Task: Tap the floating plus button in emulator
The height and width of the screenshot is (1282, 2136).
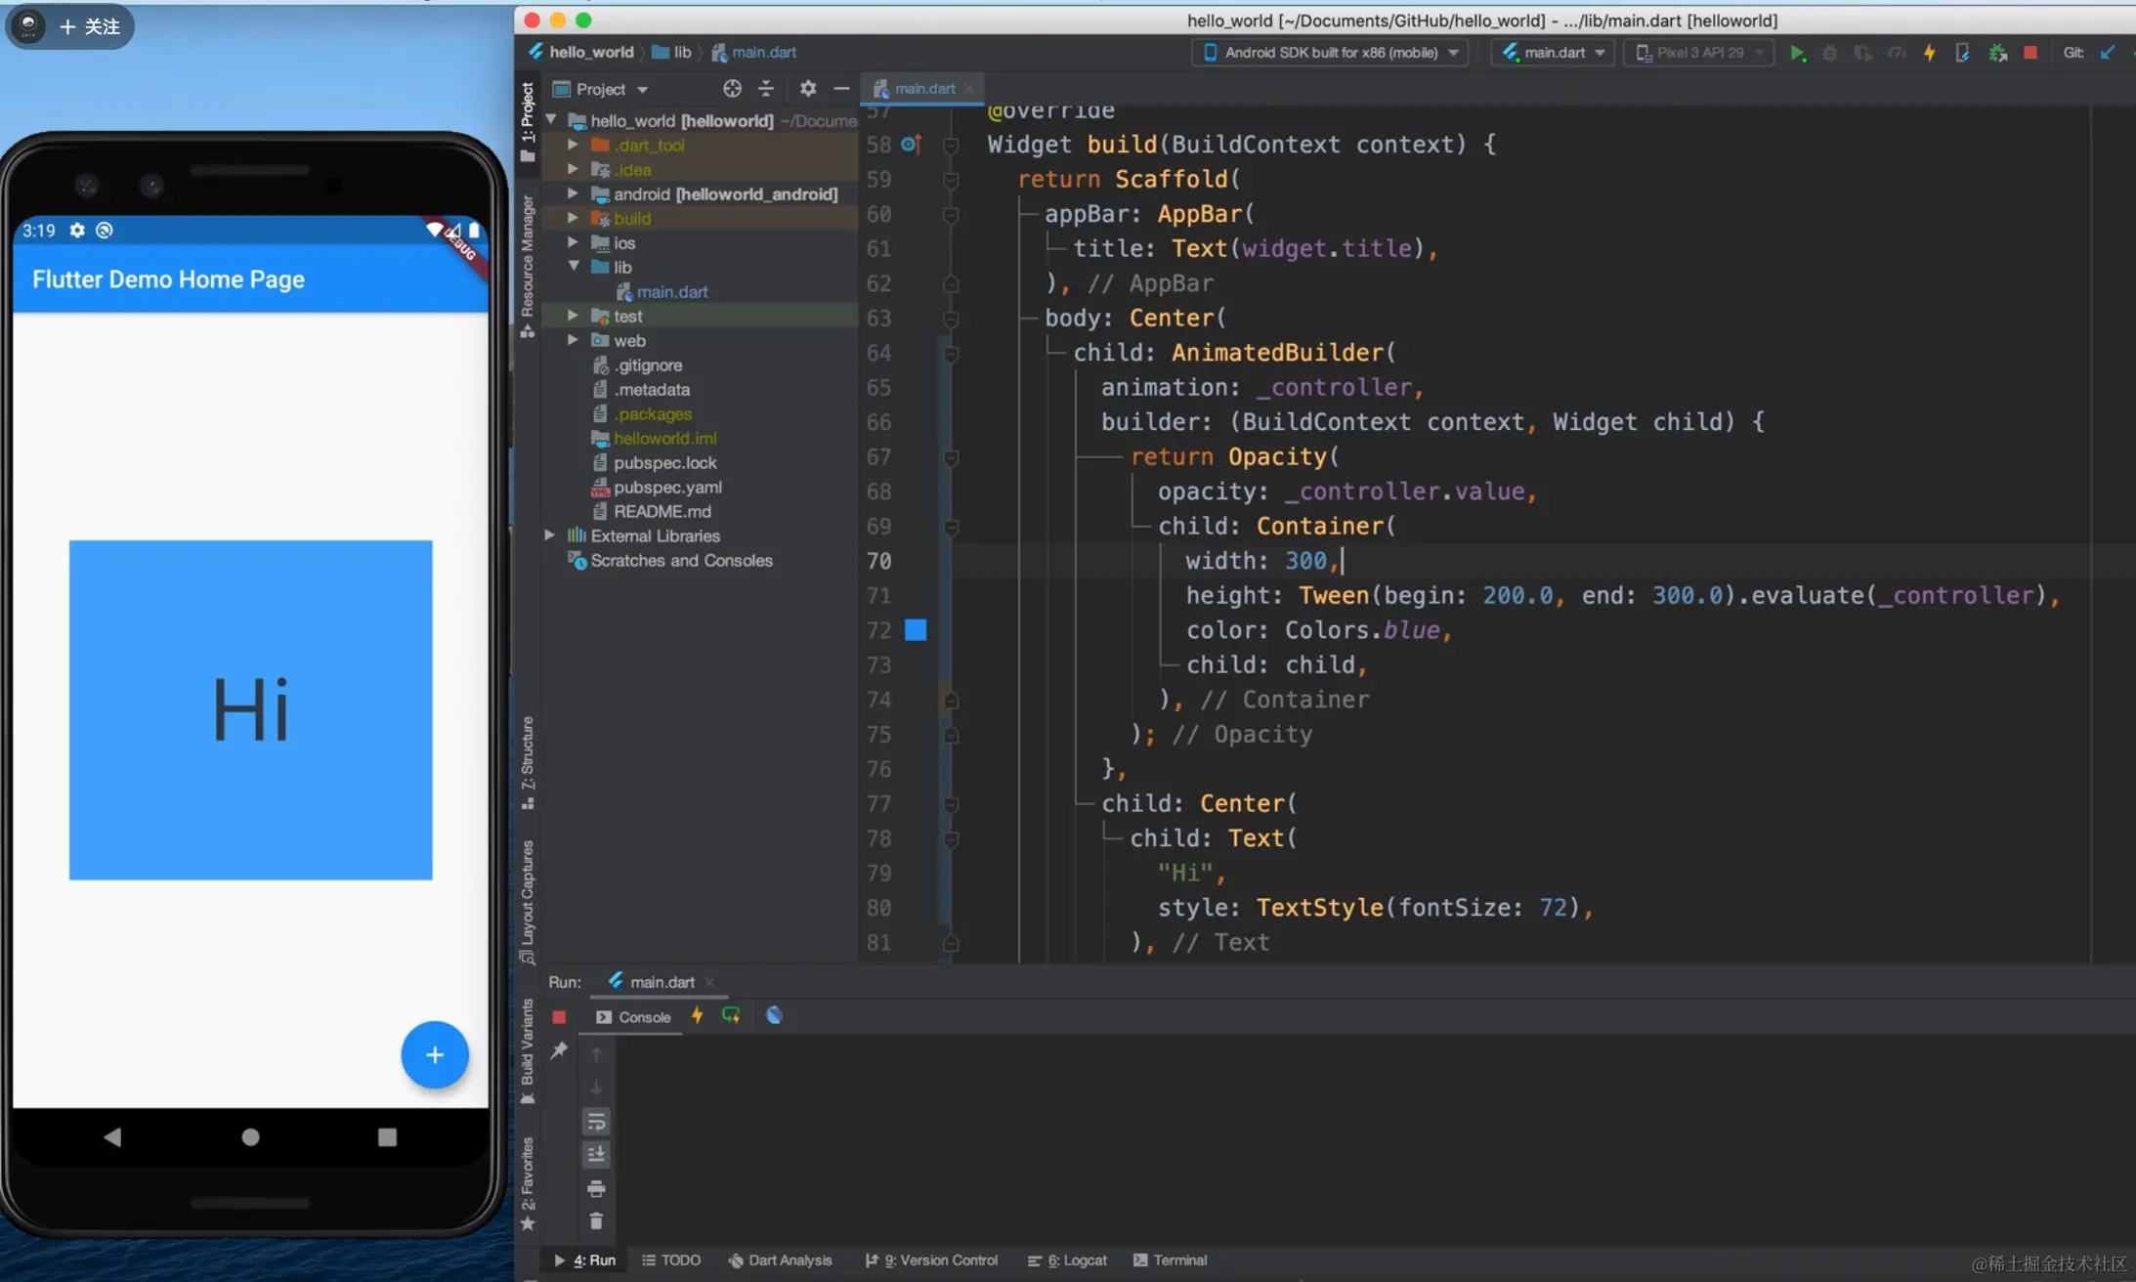Action: (x=435, y=1055)
